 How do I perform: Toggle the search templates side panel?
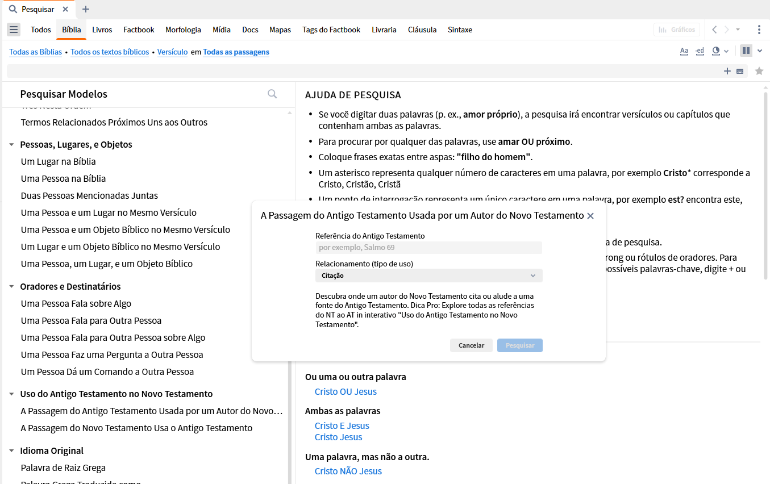(746, 51)
